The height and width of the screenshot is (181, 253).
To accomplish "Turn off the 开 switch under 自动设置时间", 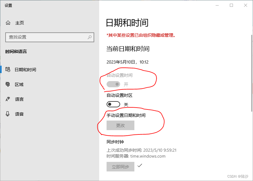I will [113, 84].
